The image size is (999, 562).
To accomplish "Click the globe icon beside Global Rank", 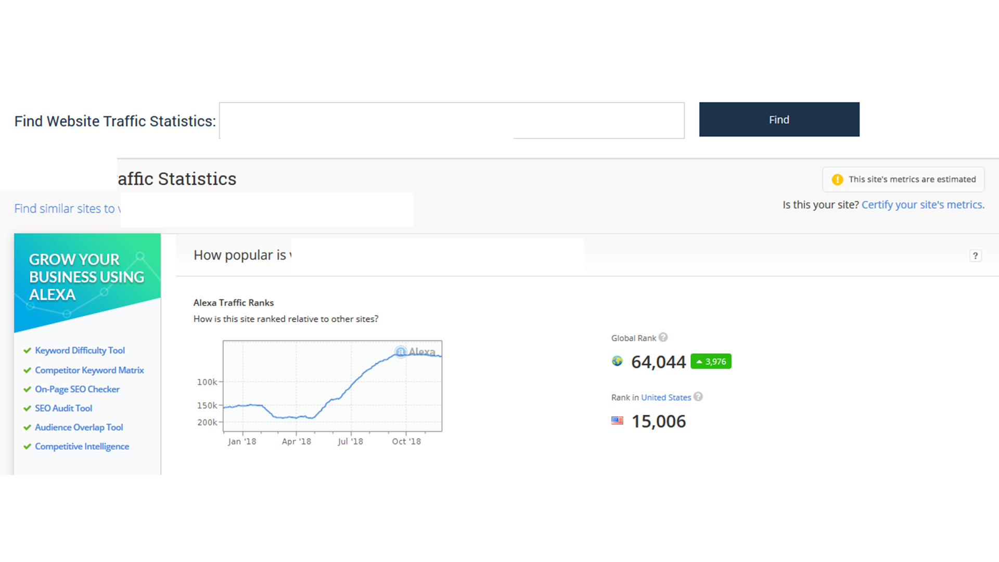I will (617, 361).
